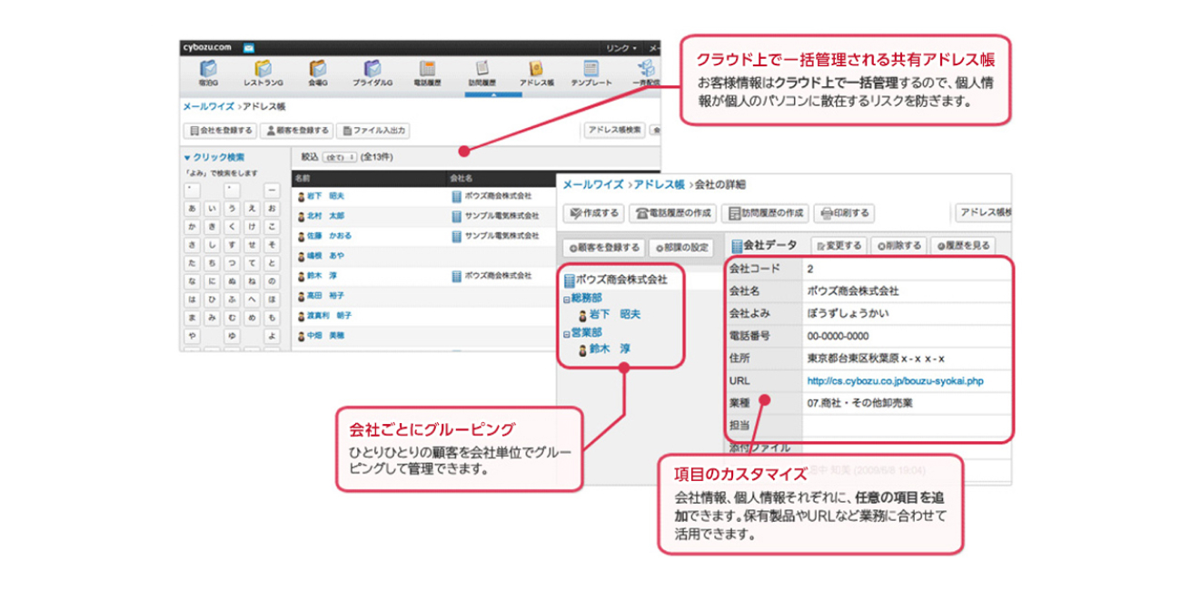The width and height of the screenshot is (1181, 590).
Task: Open the テンプレート toolbar icon
Action: (591, 74)
